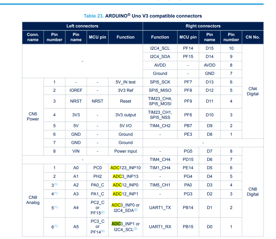Open footnote (2) after PF15 in A4 row
The height and width of the screenshot is (239, 276).
[x=103, y=212]
